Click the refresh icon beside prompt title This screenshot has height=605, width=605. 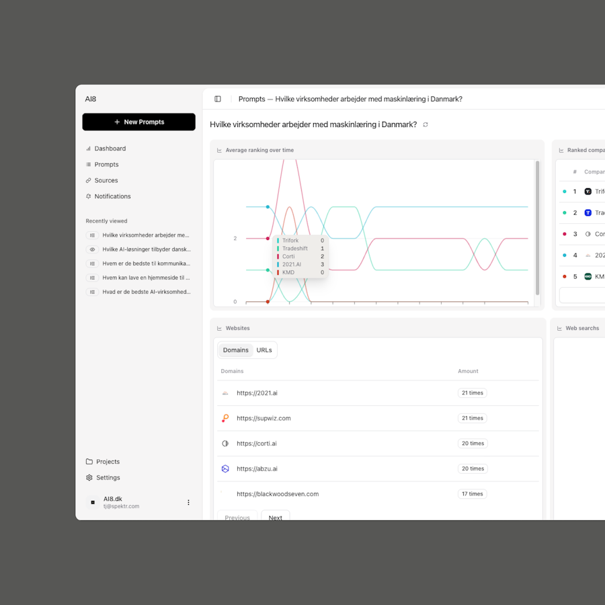tap(426, 125)
